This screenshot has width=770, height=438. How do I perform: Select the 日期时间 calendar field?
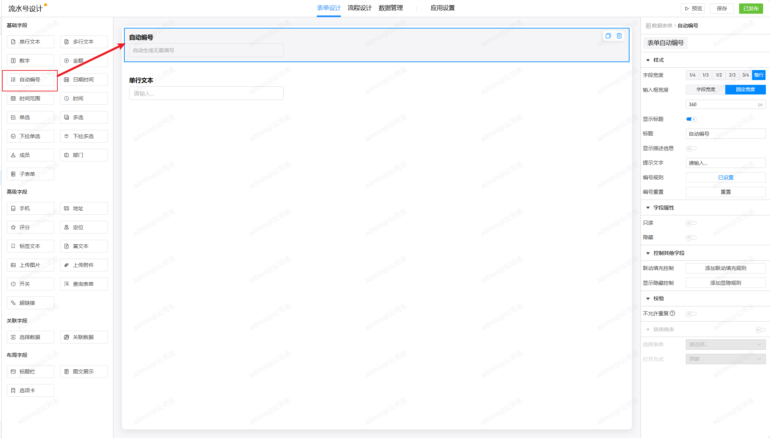coord(84,79)
